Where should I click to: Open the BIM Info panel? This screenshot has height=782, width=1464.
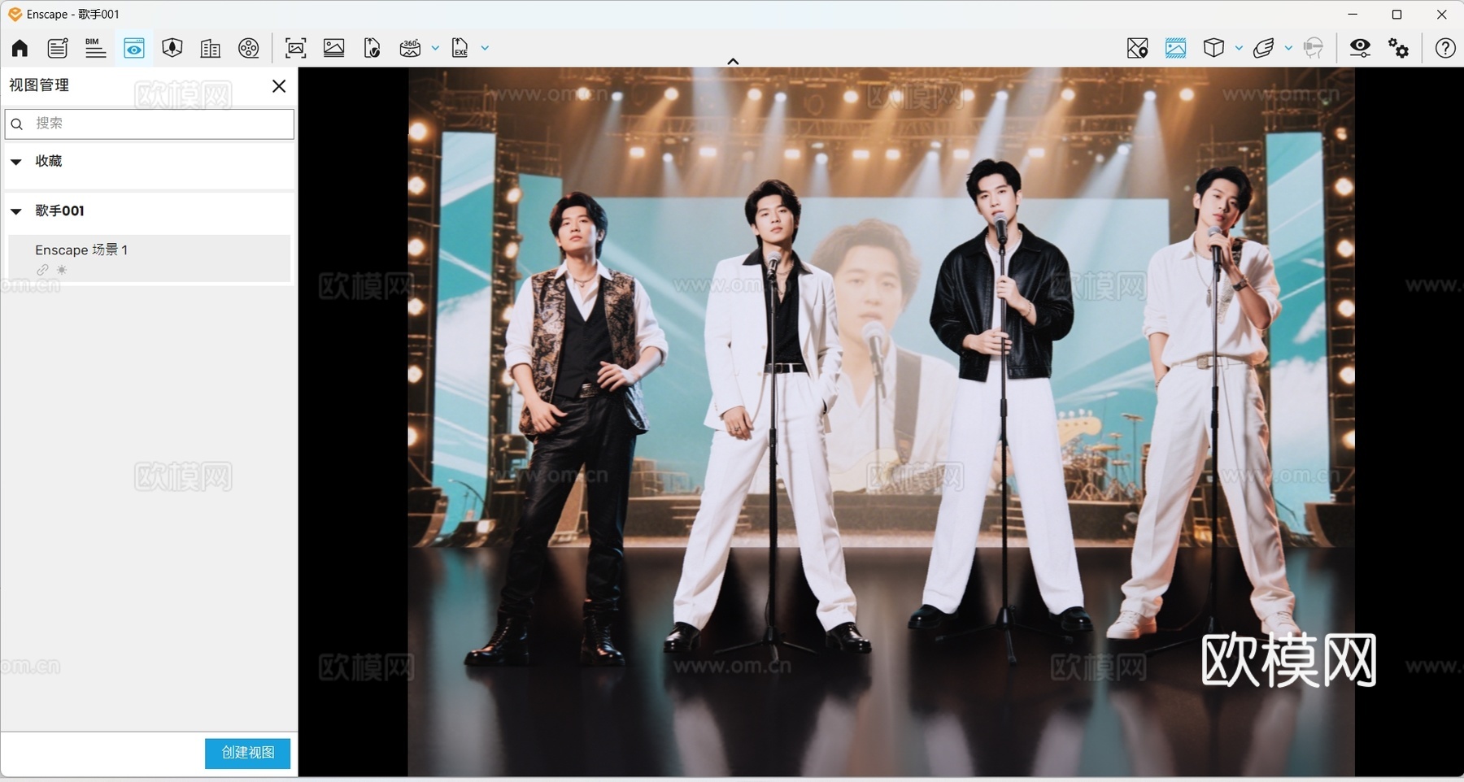pyautogui.click(x=95, y=48)
